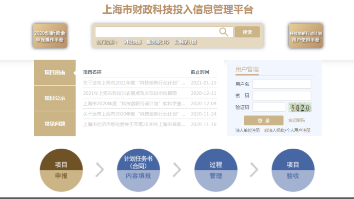Image resolution: width=354 pixels, height=199 pixels.
Task: Focus the main search input field
Action: (x=164, y=32)
